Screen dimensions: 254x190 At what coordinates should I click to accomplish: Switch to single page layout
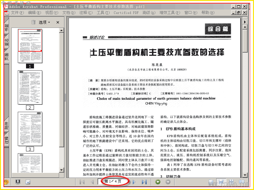pyautogui.click(x=211, y=182)
